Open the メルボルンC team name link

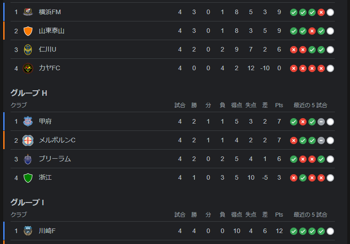[57, 140]
